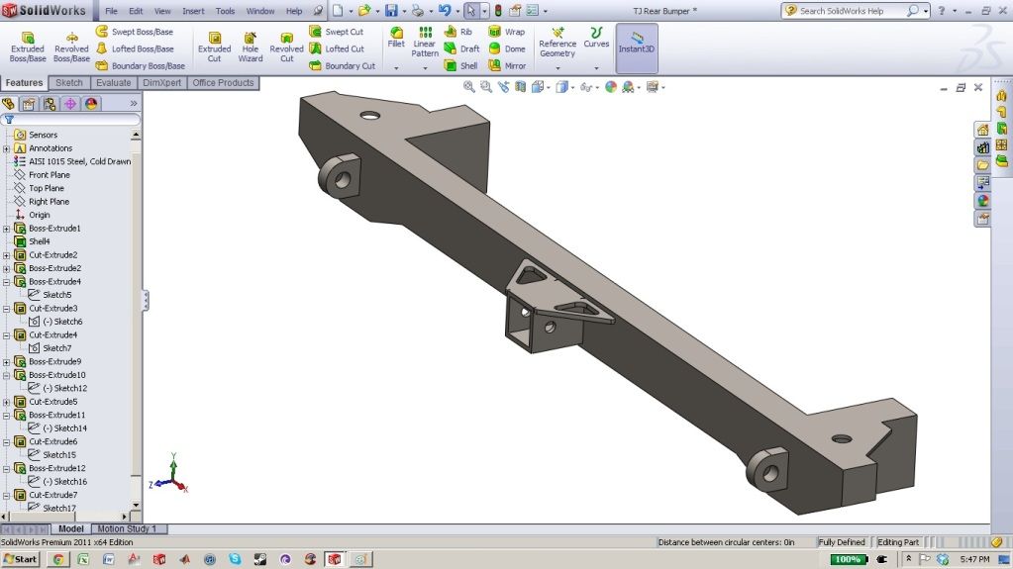Use the Wrap tool

pos(507,31)
